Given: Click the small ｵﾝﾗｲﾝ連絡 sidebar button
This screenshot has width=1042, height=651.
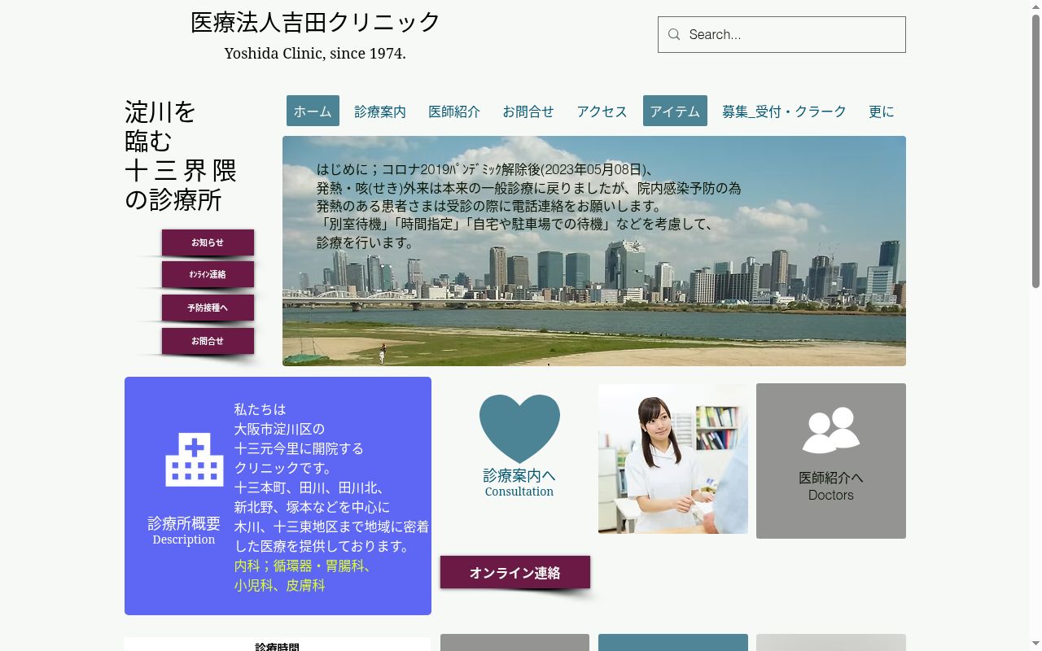Looking at the screenshot, I should [x=208, y=274].
